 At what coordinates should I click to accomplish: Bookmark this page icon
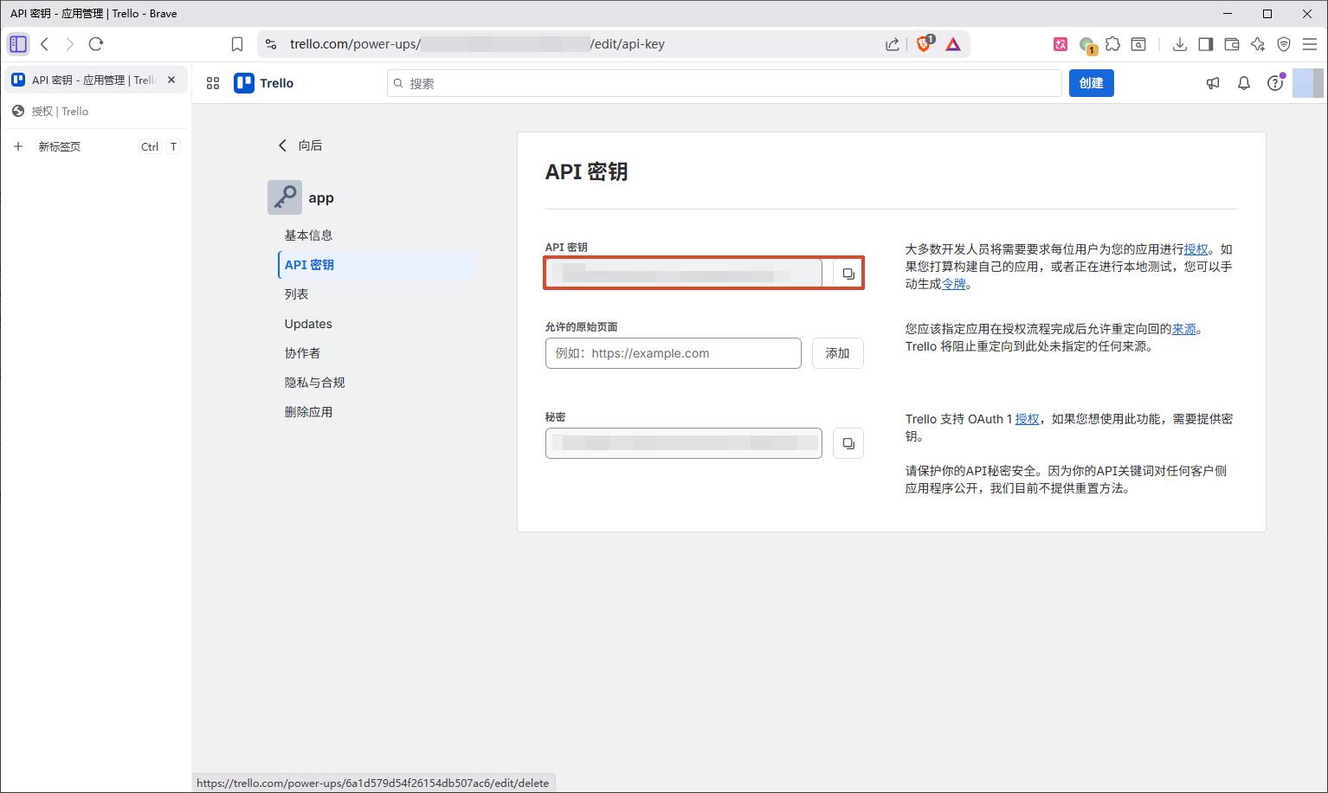(237, 44)
